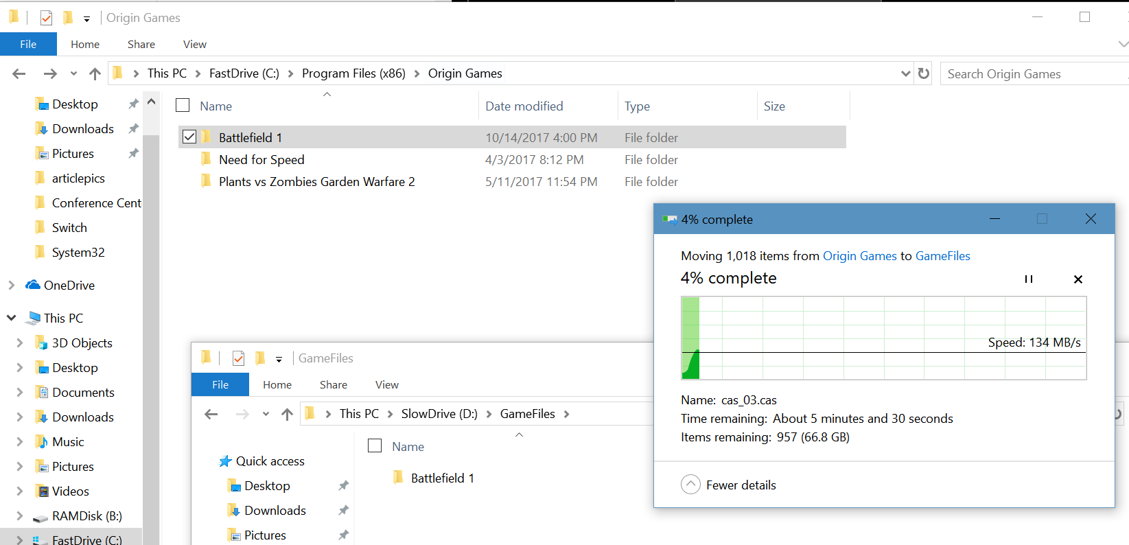Click Fewer details label
This screenshot has height=545, width=1129.
coord(741,485)
